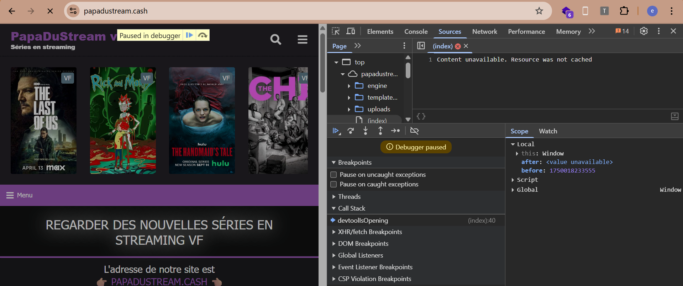This screenshot has width=683, height=286.
Task: Resume script execution in debugger toolbar
Action: (336, 131)
